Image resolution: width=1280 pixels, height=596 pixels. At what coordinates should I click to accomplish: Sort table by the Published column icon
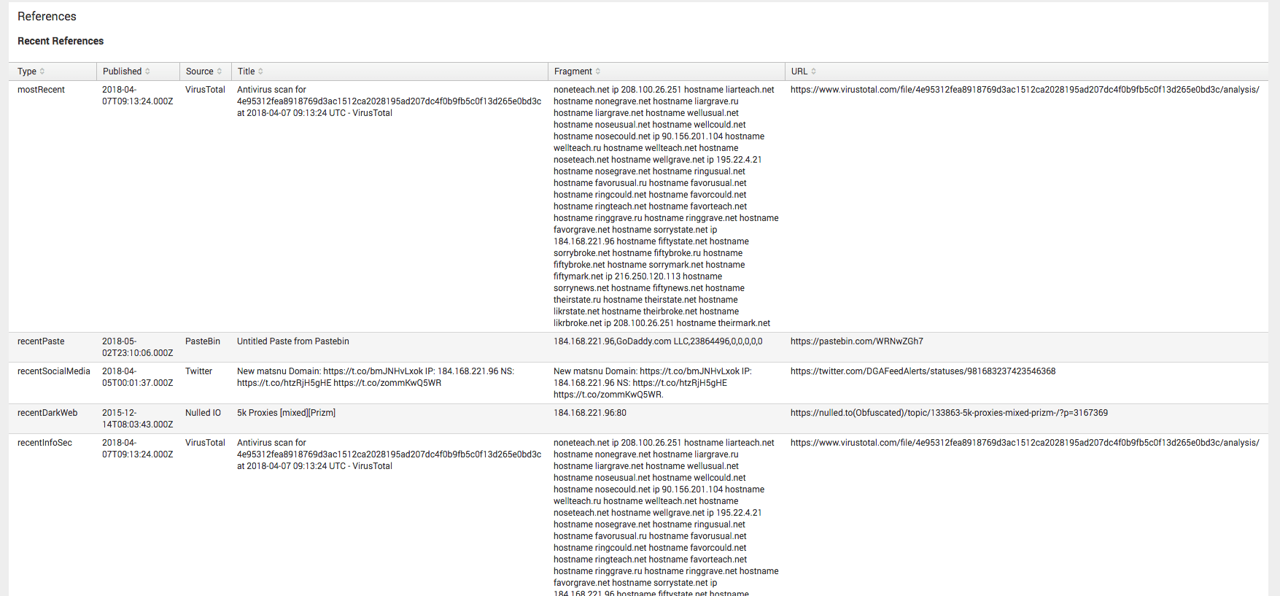pos(147,71)
